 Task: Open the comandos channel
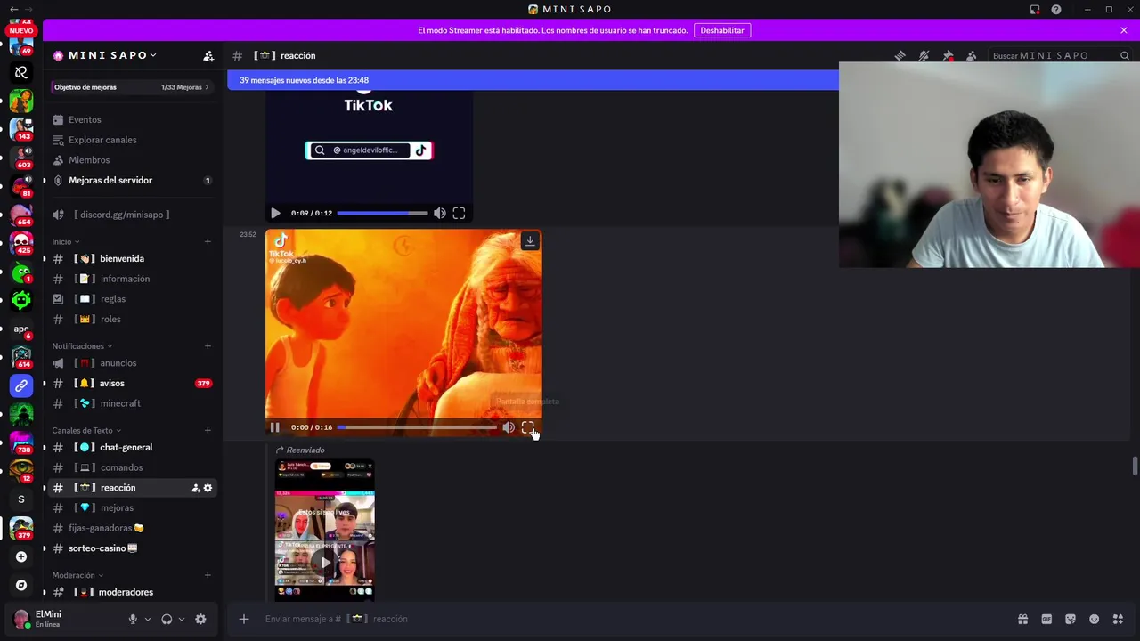[x=132, y=467]
